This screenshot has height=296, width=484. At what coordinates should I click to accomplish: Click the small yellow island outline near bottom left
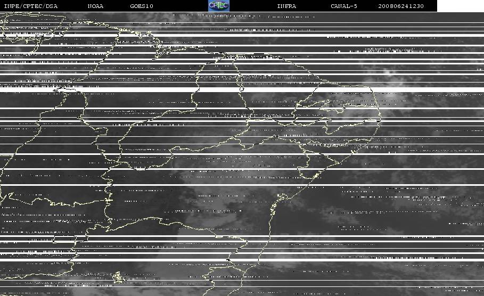pyautogui.click(x=119, y=277)
